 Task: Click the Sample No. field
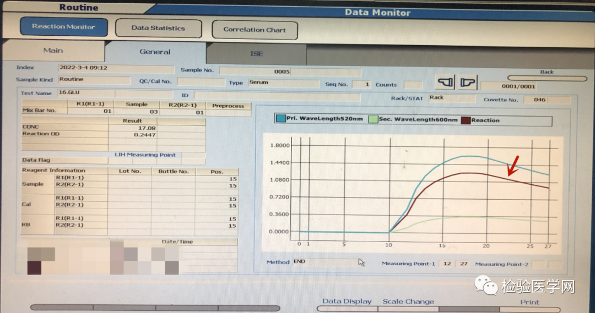[290, 72]
